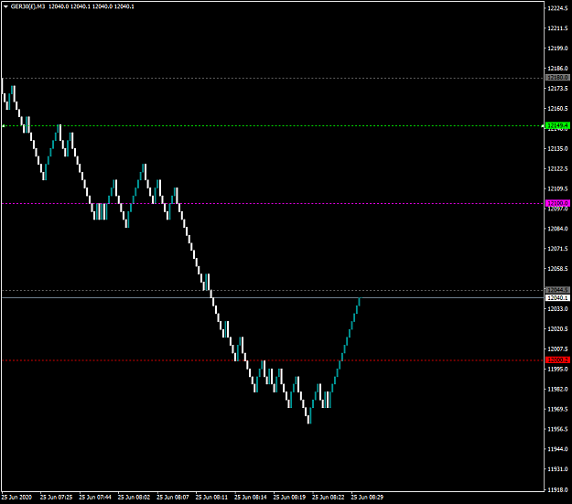The width and height of the screenshot is (572, 504).
Task: Click the 11944.0 price scale value
Action: [x=557, y=449]
